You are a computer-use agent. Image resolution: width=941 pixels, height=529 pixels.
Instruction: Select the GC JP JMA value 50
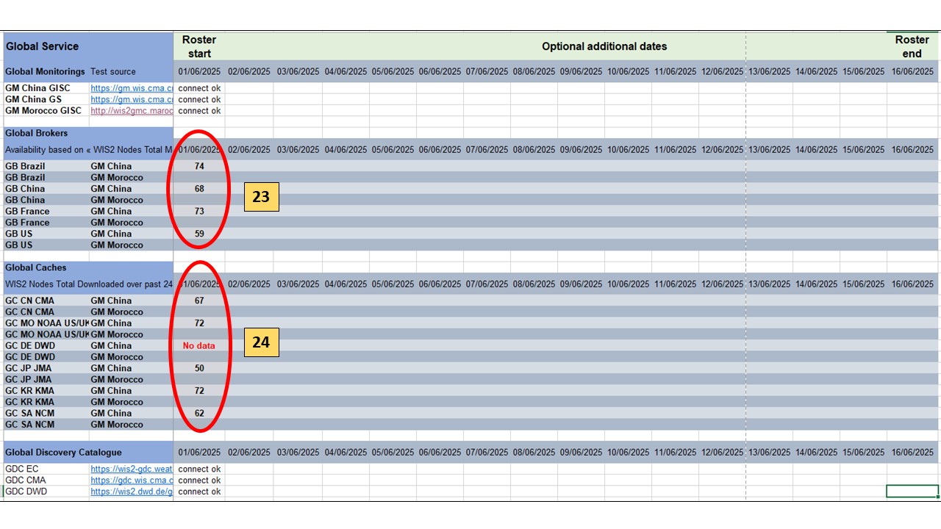[199, 368]
